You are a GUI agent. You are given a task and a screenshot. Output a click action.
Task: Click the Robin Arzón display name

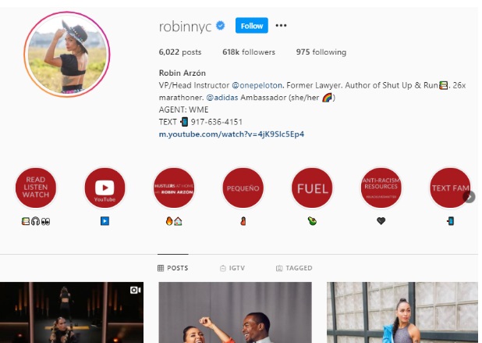pyautogui.click(x=183, y=73)
